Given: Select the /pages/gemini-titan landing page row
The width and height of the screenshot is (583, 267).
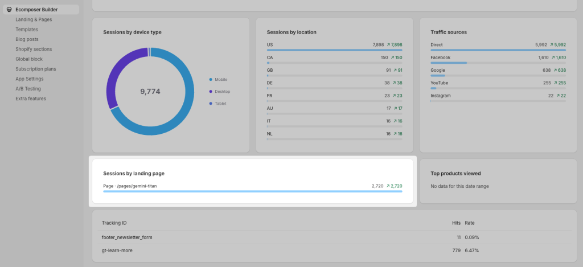Looking at the screenshot, I should tap(252, 186).
